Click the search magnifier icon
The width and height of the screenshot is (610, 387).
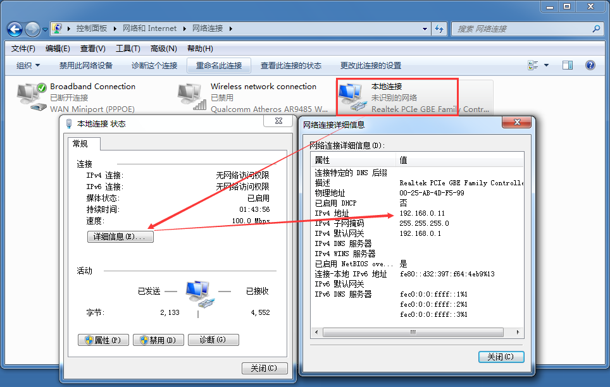tap(595, 29)
